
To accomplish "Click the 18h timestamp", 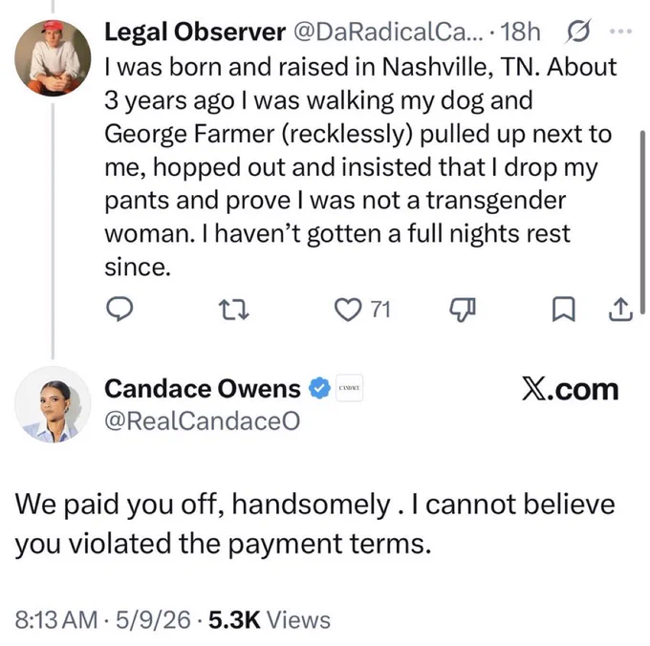I will [520, 32].
